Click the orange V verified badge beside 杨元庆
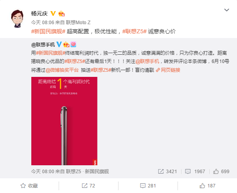The image size is (237, 193). coord(53,13)
